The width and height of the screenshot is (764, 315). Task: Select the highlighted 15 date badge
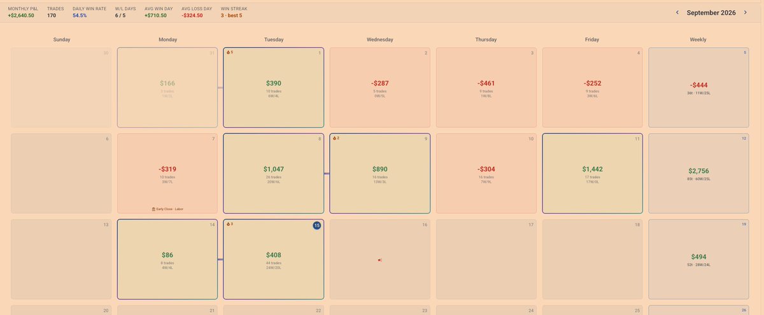pos(317,225)
